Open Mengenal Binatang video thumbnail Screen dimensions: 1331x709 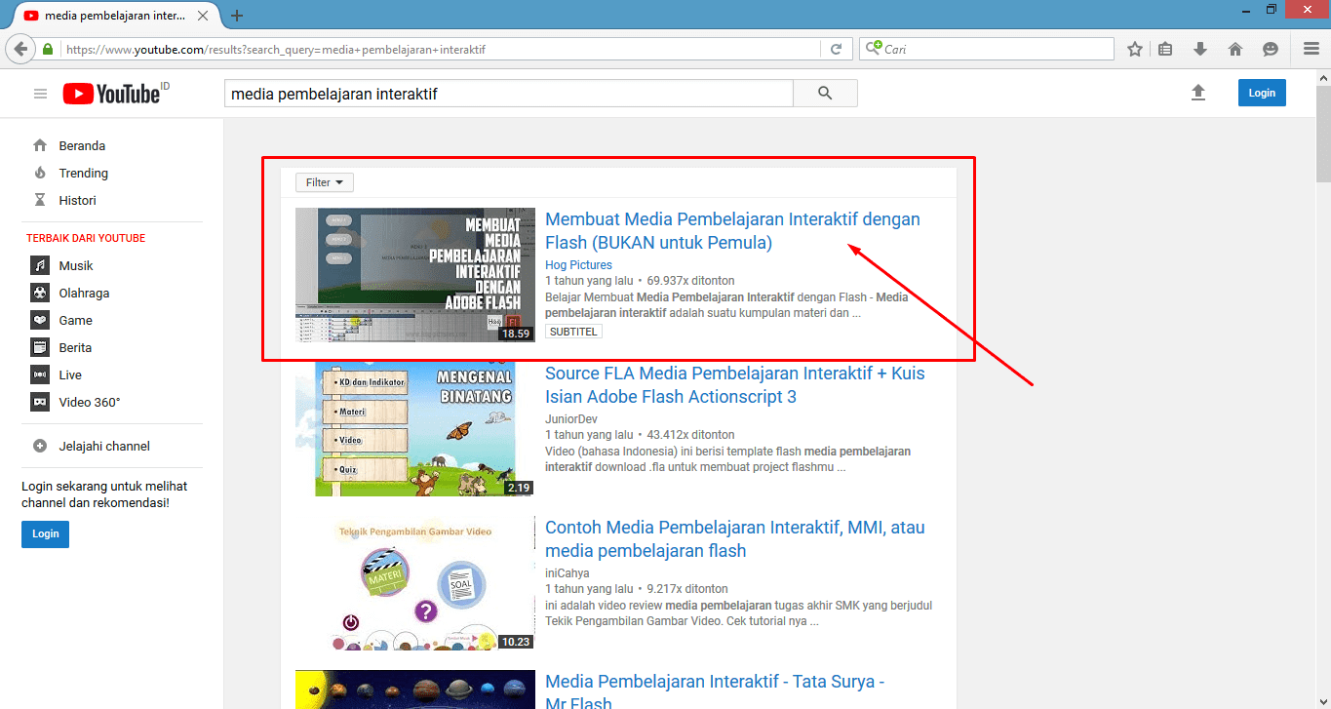click(415, 429)
